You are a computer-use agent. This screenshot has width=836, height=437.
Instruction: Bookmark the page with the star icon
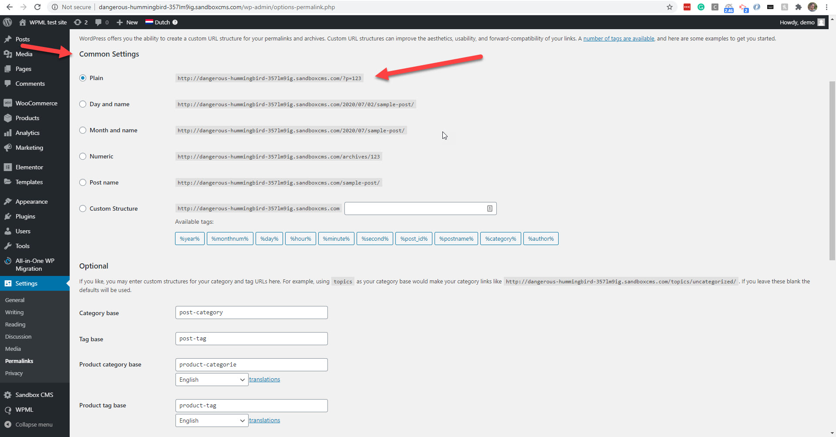pos(670,7)
